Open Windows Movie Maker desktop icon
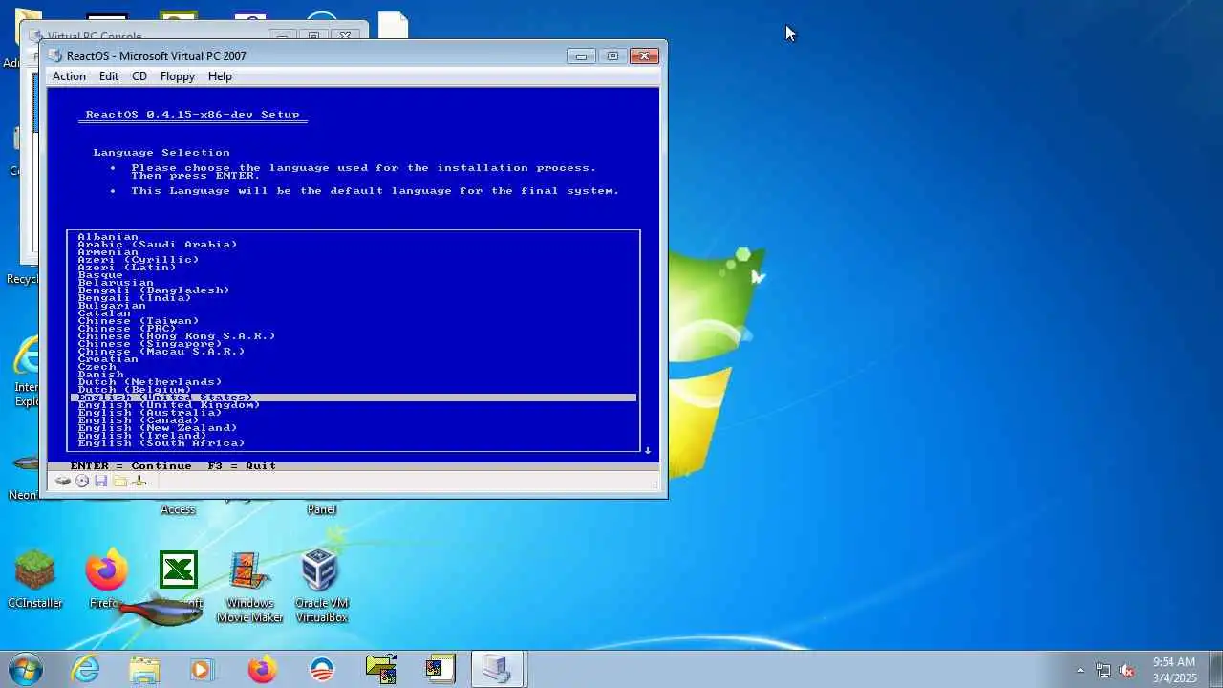This screenshot has width=1223, height=688. (x=249, y=587)
